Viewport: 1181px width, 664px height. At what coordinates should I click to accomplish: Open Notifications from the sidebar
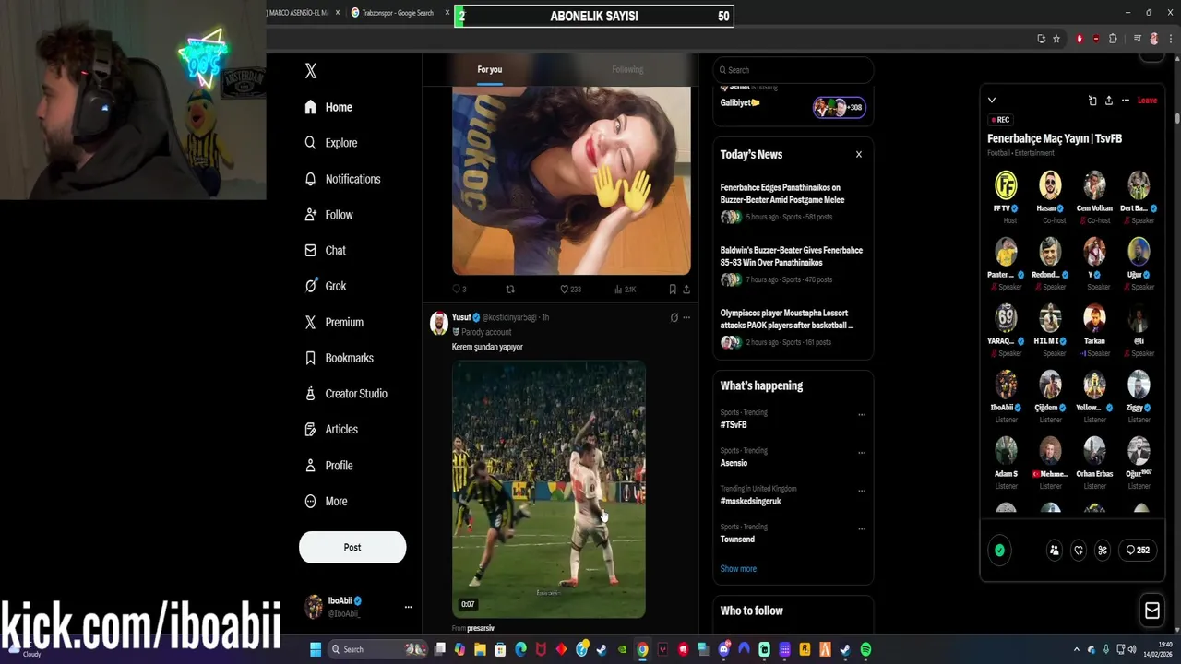[x=342, y=179]
